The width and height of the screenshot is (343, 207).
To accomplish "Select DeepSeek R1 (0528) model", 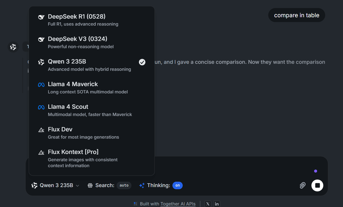I will (x=91, y=20).
